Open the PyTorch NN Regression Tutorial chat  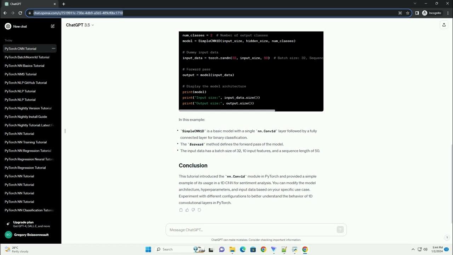click(28, 151)
